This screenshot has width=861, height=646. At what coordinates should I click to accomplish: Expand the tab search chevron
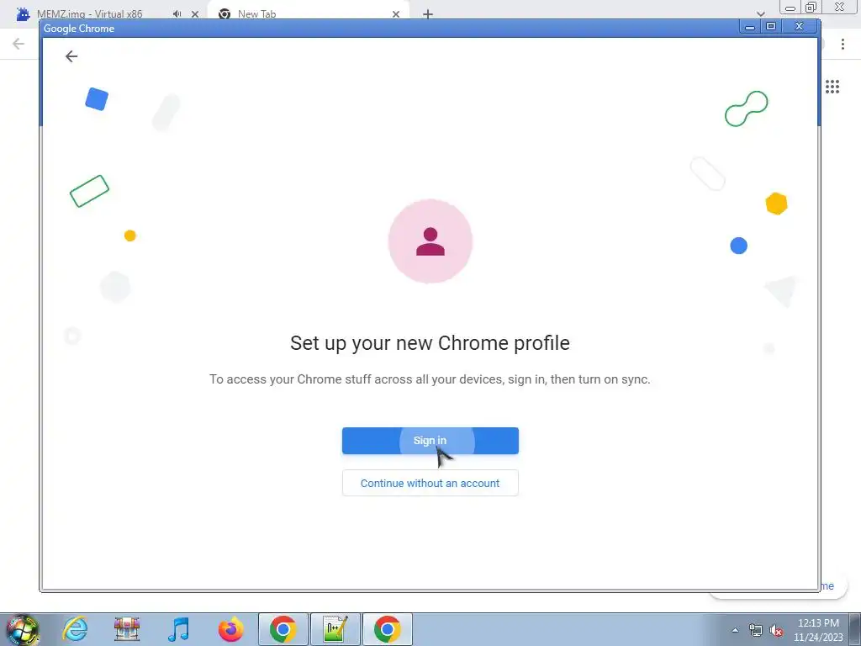point(760,13)
